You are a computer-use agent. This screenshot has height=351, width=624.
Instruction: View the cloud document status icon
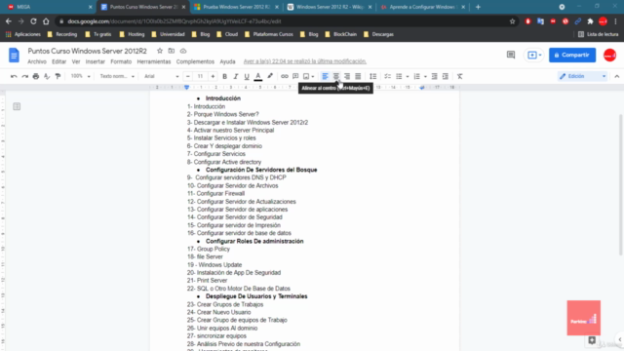[183, 51]
